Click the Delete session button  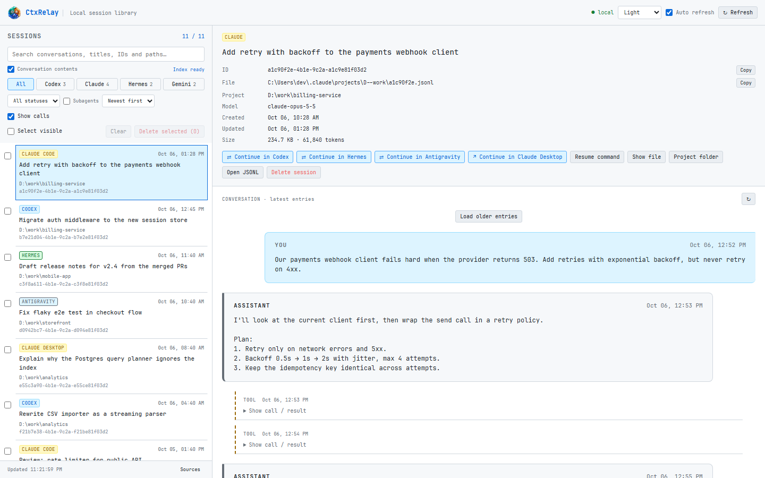[x=294, y=173]
